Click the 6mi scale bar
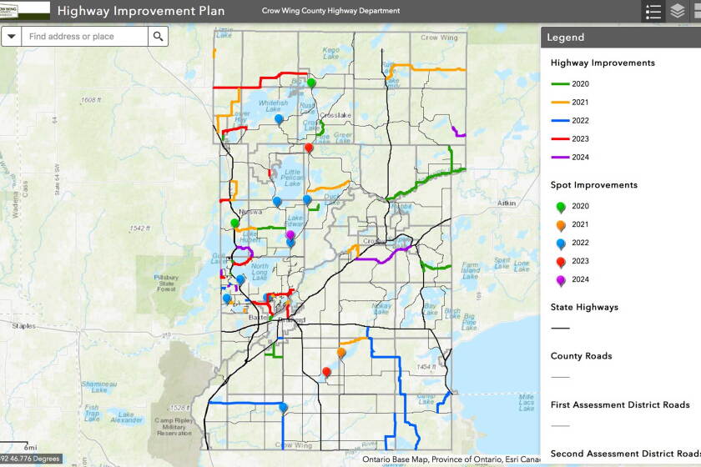This screenshot has width=701, height=467. [x=18, y=445]
